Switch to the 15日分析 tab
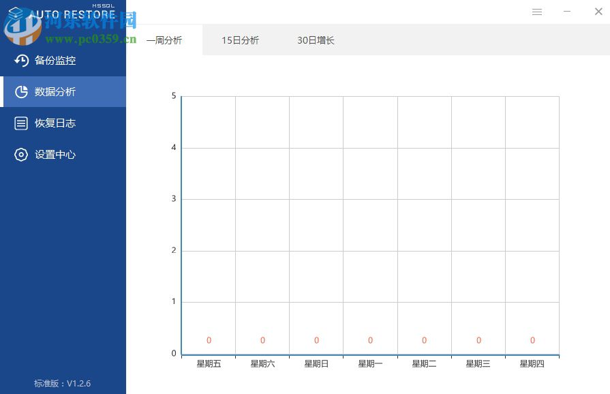610x394 pixels. click(240, 40)
